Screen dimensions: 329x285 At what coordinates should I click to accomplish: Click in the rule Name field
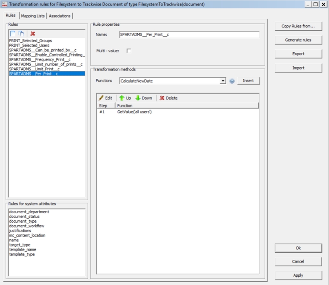pos(189,34)
